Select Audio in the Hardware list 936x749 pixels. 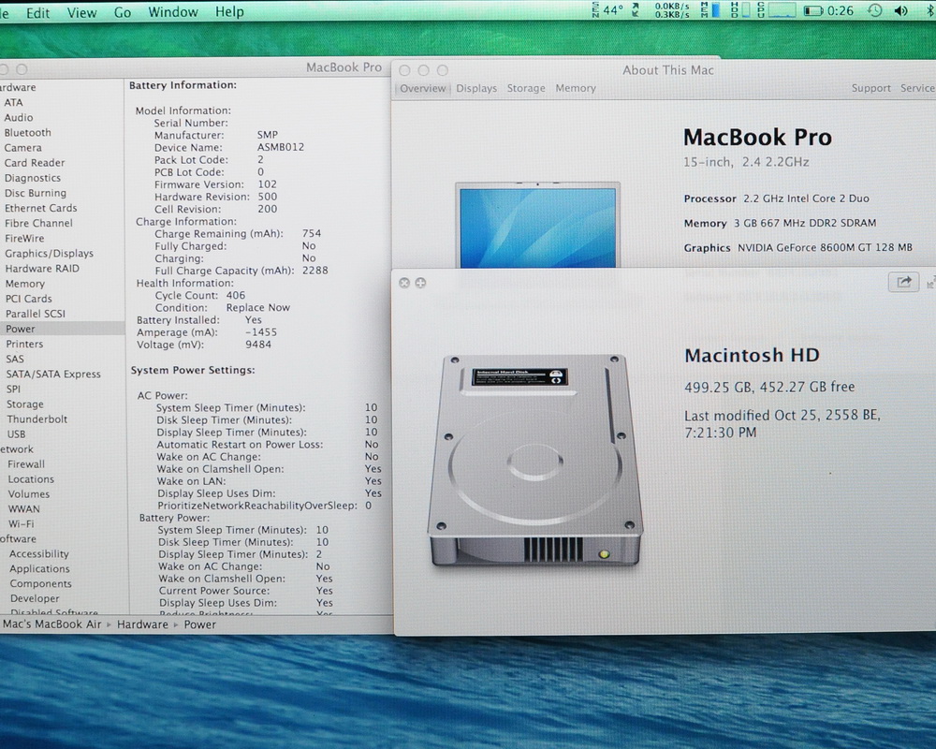point(19,118)
